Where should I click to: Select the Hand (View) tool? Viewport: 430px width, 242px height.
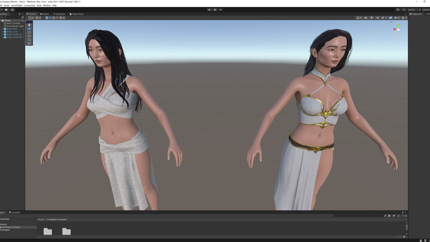29,25
